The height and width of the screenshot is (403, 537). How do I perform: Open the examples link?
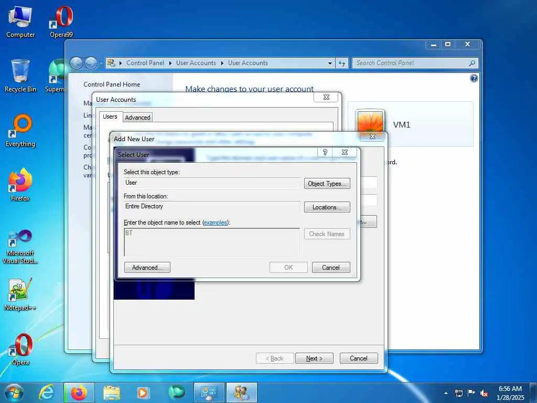tap(215, 222)
